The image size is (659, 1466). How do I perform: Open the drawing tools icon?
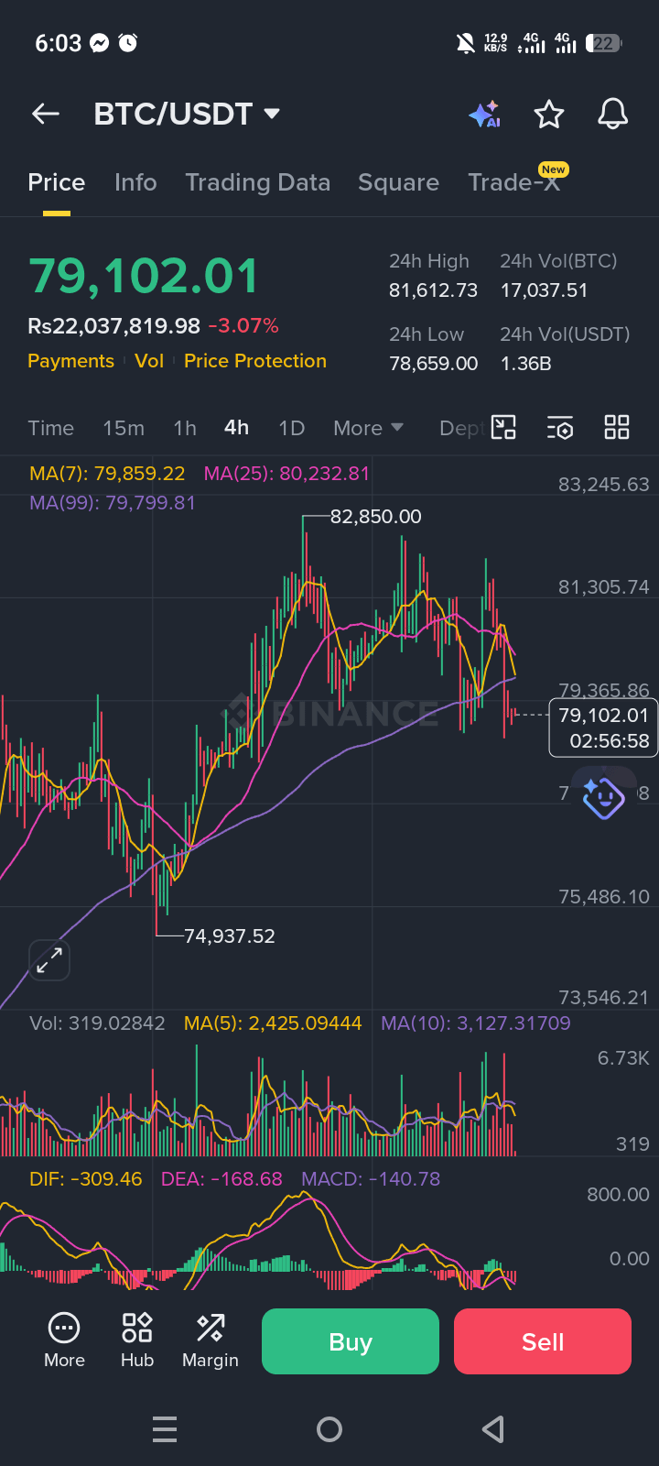pos(504,428)
